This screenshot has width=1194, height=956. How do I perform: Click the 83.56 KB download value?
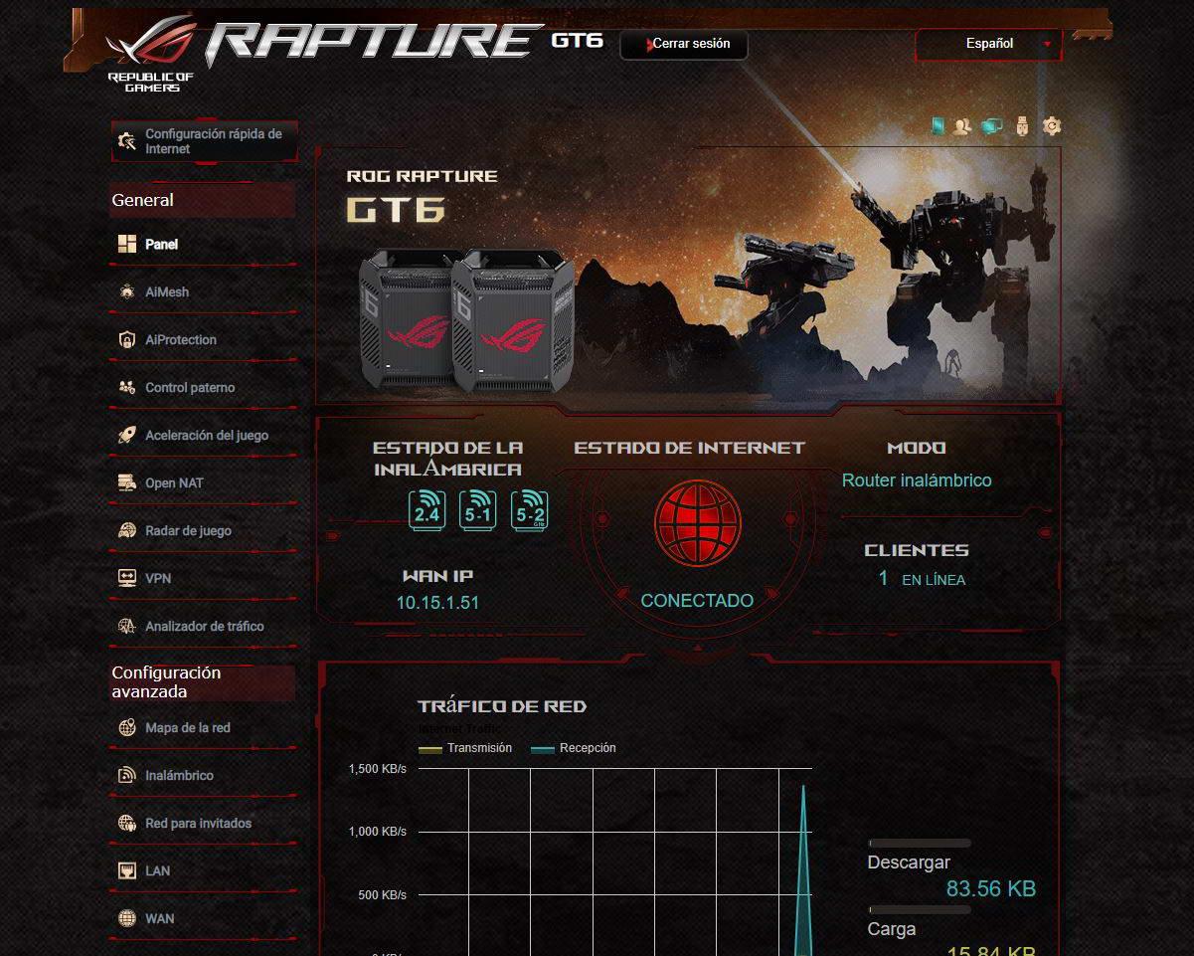click(991, 888)
